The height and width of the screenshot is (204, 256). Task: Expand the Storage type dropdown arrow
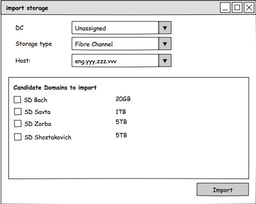click(165, 44)
